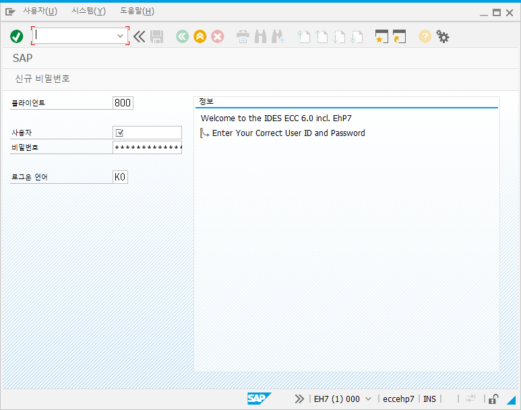Click the 클라이언트 label
The image size is (521, 410).
tap(28, 103)
